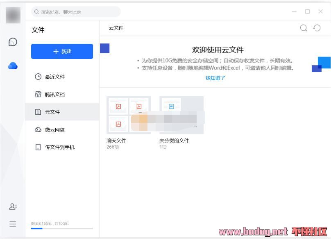331x240 pixels.
Task: Open the contacts icon in sidebar
Action: [x=13, y=206]
